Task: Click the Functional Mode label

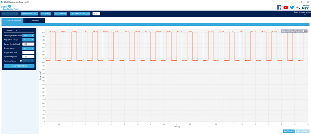Action: pos(10,61)
